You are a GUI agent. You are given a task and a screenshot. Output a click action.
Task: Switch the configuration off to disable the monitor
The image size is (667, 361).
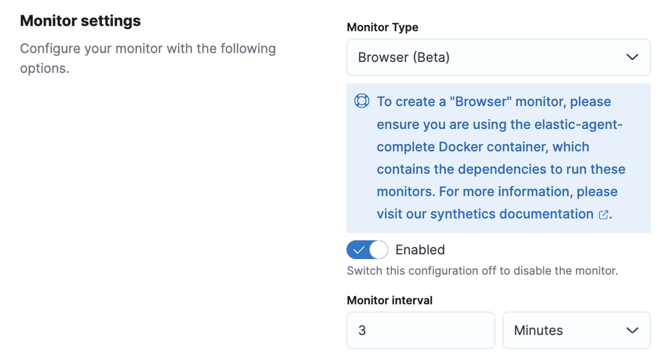point(367,250)
